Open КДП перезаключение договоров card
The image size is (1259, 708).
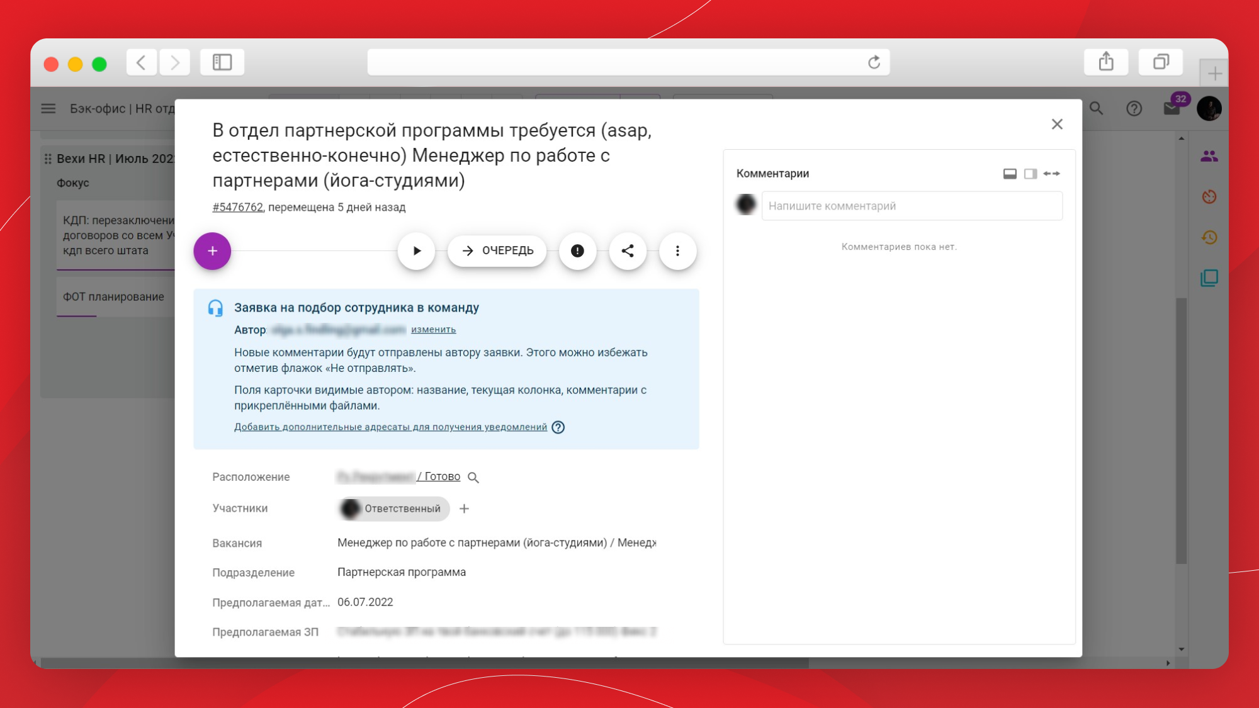[115, 235]
